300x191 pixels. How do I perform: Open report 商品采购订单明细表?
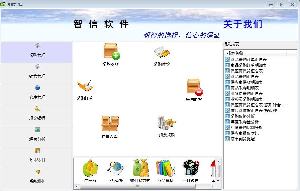248,65
